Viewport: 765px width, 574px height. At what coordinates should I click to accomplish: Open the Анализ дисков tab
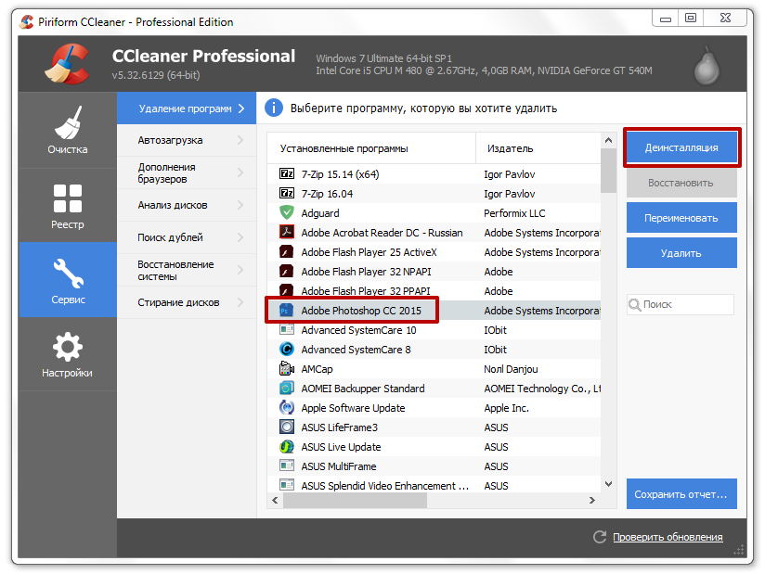click(x=187, y=205)
